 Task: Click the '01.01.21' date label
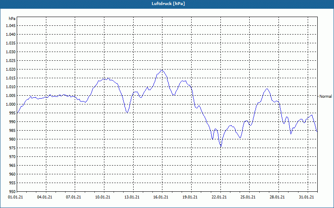tap(15, 197)
